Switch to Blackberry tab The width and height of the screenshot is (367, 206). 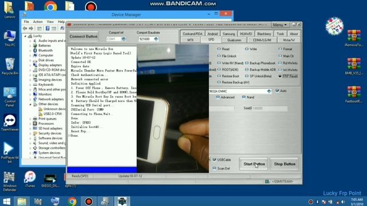[x=264, y=34]
